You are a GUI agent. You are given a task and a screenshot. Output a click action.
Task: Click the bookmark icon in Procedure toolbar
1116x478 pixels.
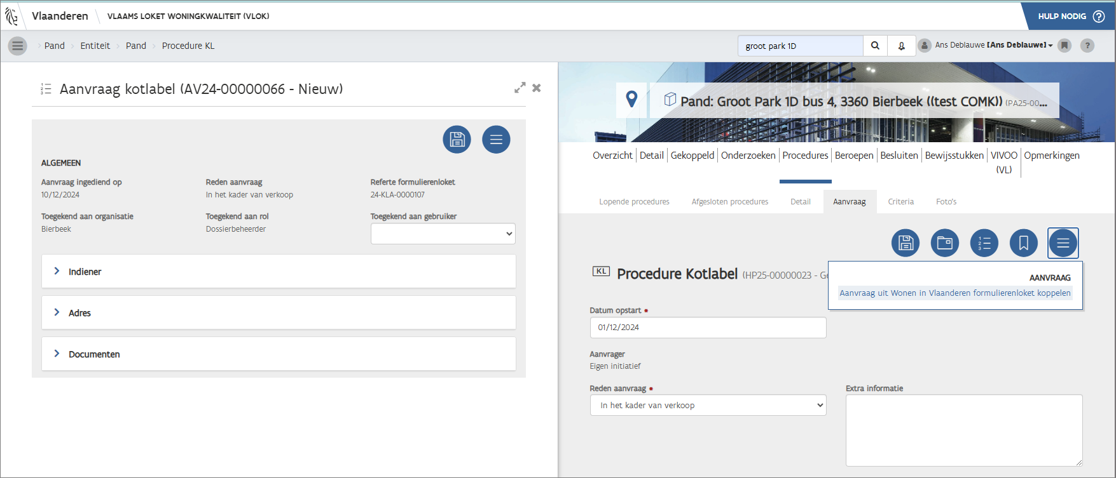1024,243
